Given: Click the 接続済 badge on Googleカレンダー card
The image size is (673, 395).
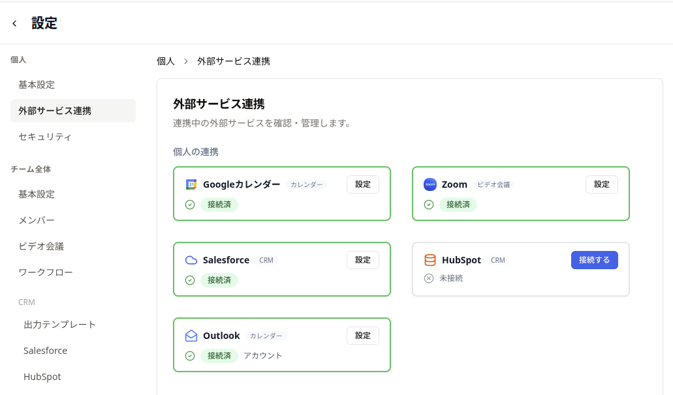Looking at the screenshot, I should (x=219, y=205).
